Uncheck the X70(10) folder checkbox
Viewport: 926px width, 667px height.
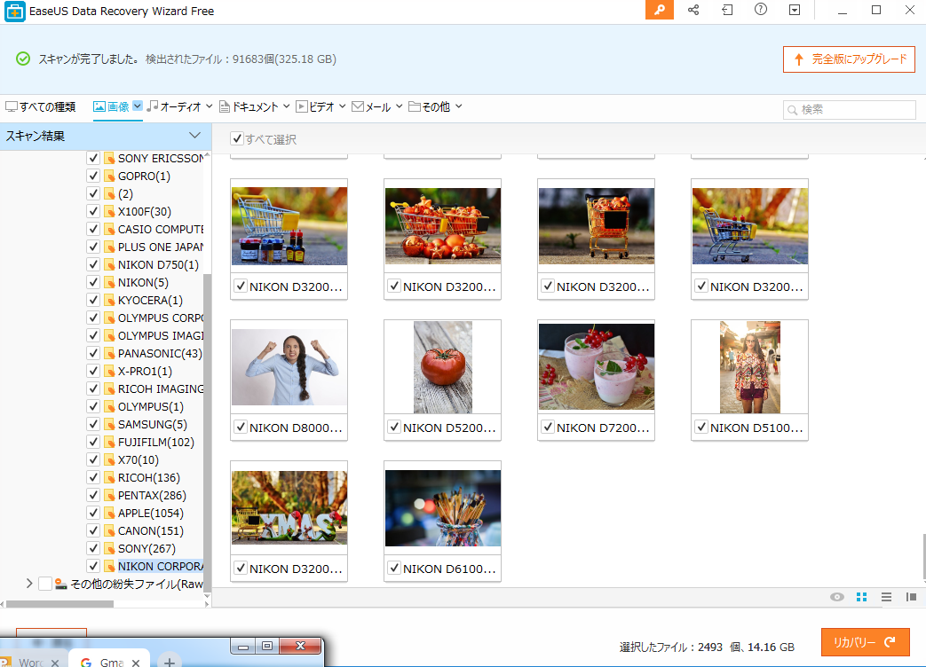pos(92,459)
